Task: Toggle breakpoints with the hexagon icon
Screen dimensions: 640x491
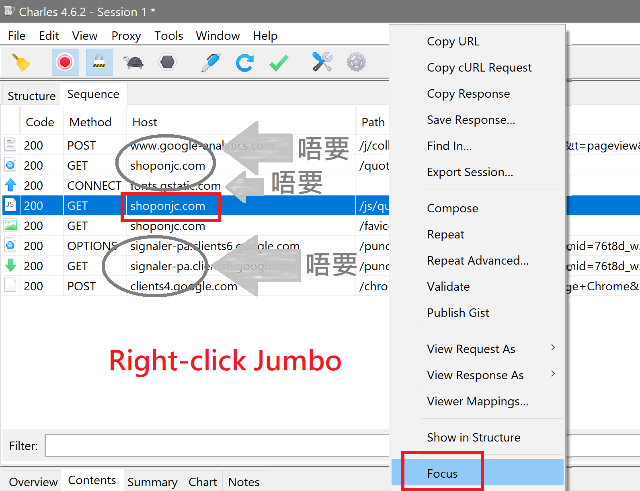Action: [167, 62]
